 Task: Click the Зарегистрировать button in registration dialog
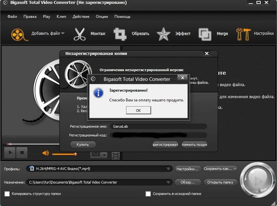(165, 145)
